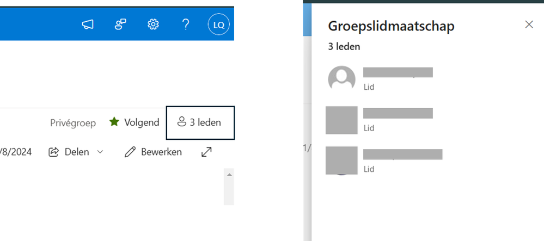The height and width of the screenshot is (241, 544).
Task: Click the Privégroep label
Action: coord(73,123)
